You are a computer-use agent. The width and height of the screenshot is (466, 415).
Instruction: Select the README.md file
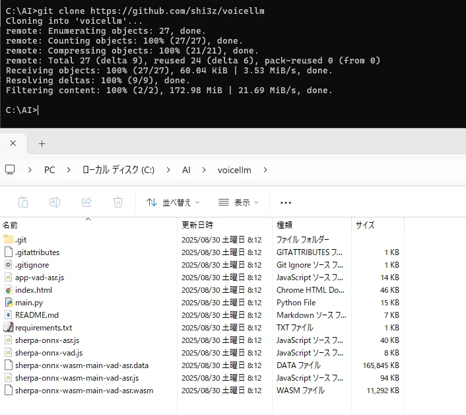coord(37,315)
